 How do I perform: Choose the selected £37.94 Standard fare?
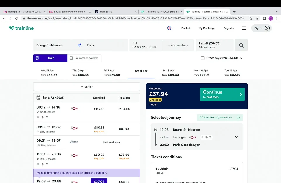pos(99,181)
